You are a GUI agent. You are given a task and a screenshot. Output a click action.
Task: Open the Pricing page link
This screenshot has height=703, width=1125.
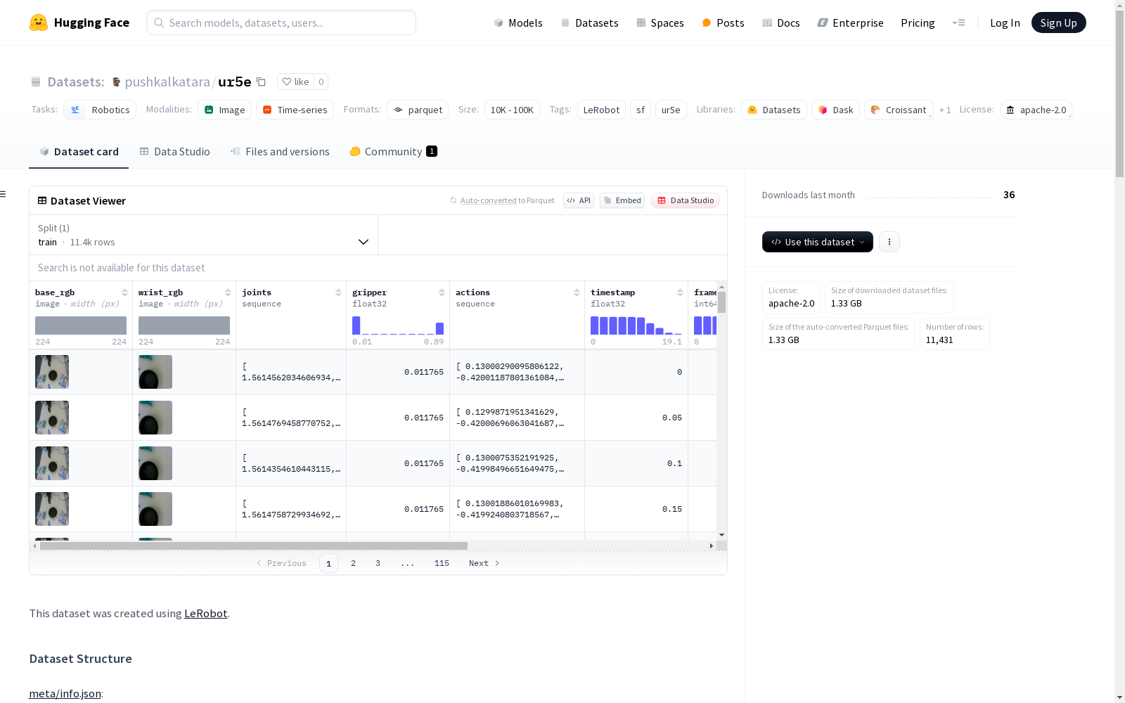pyautogui.click(x=918, y=22)
